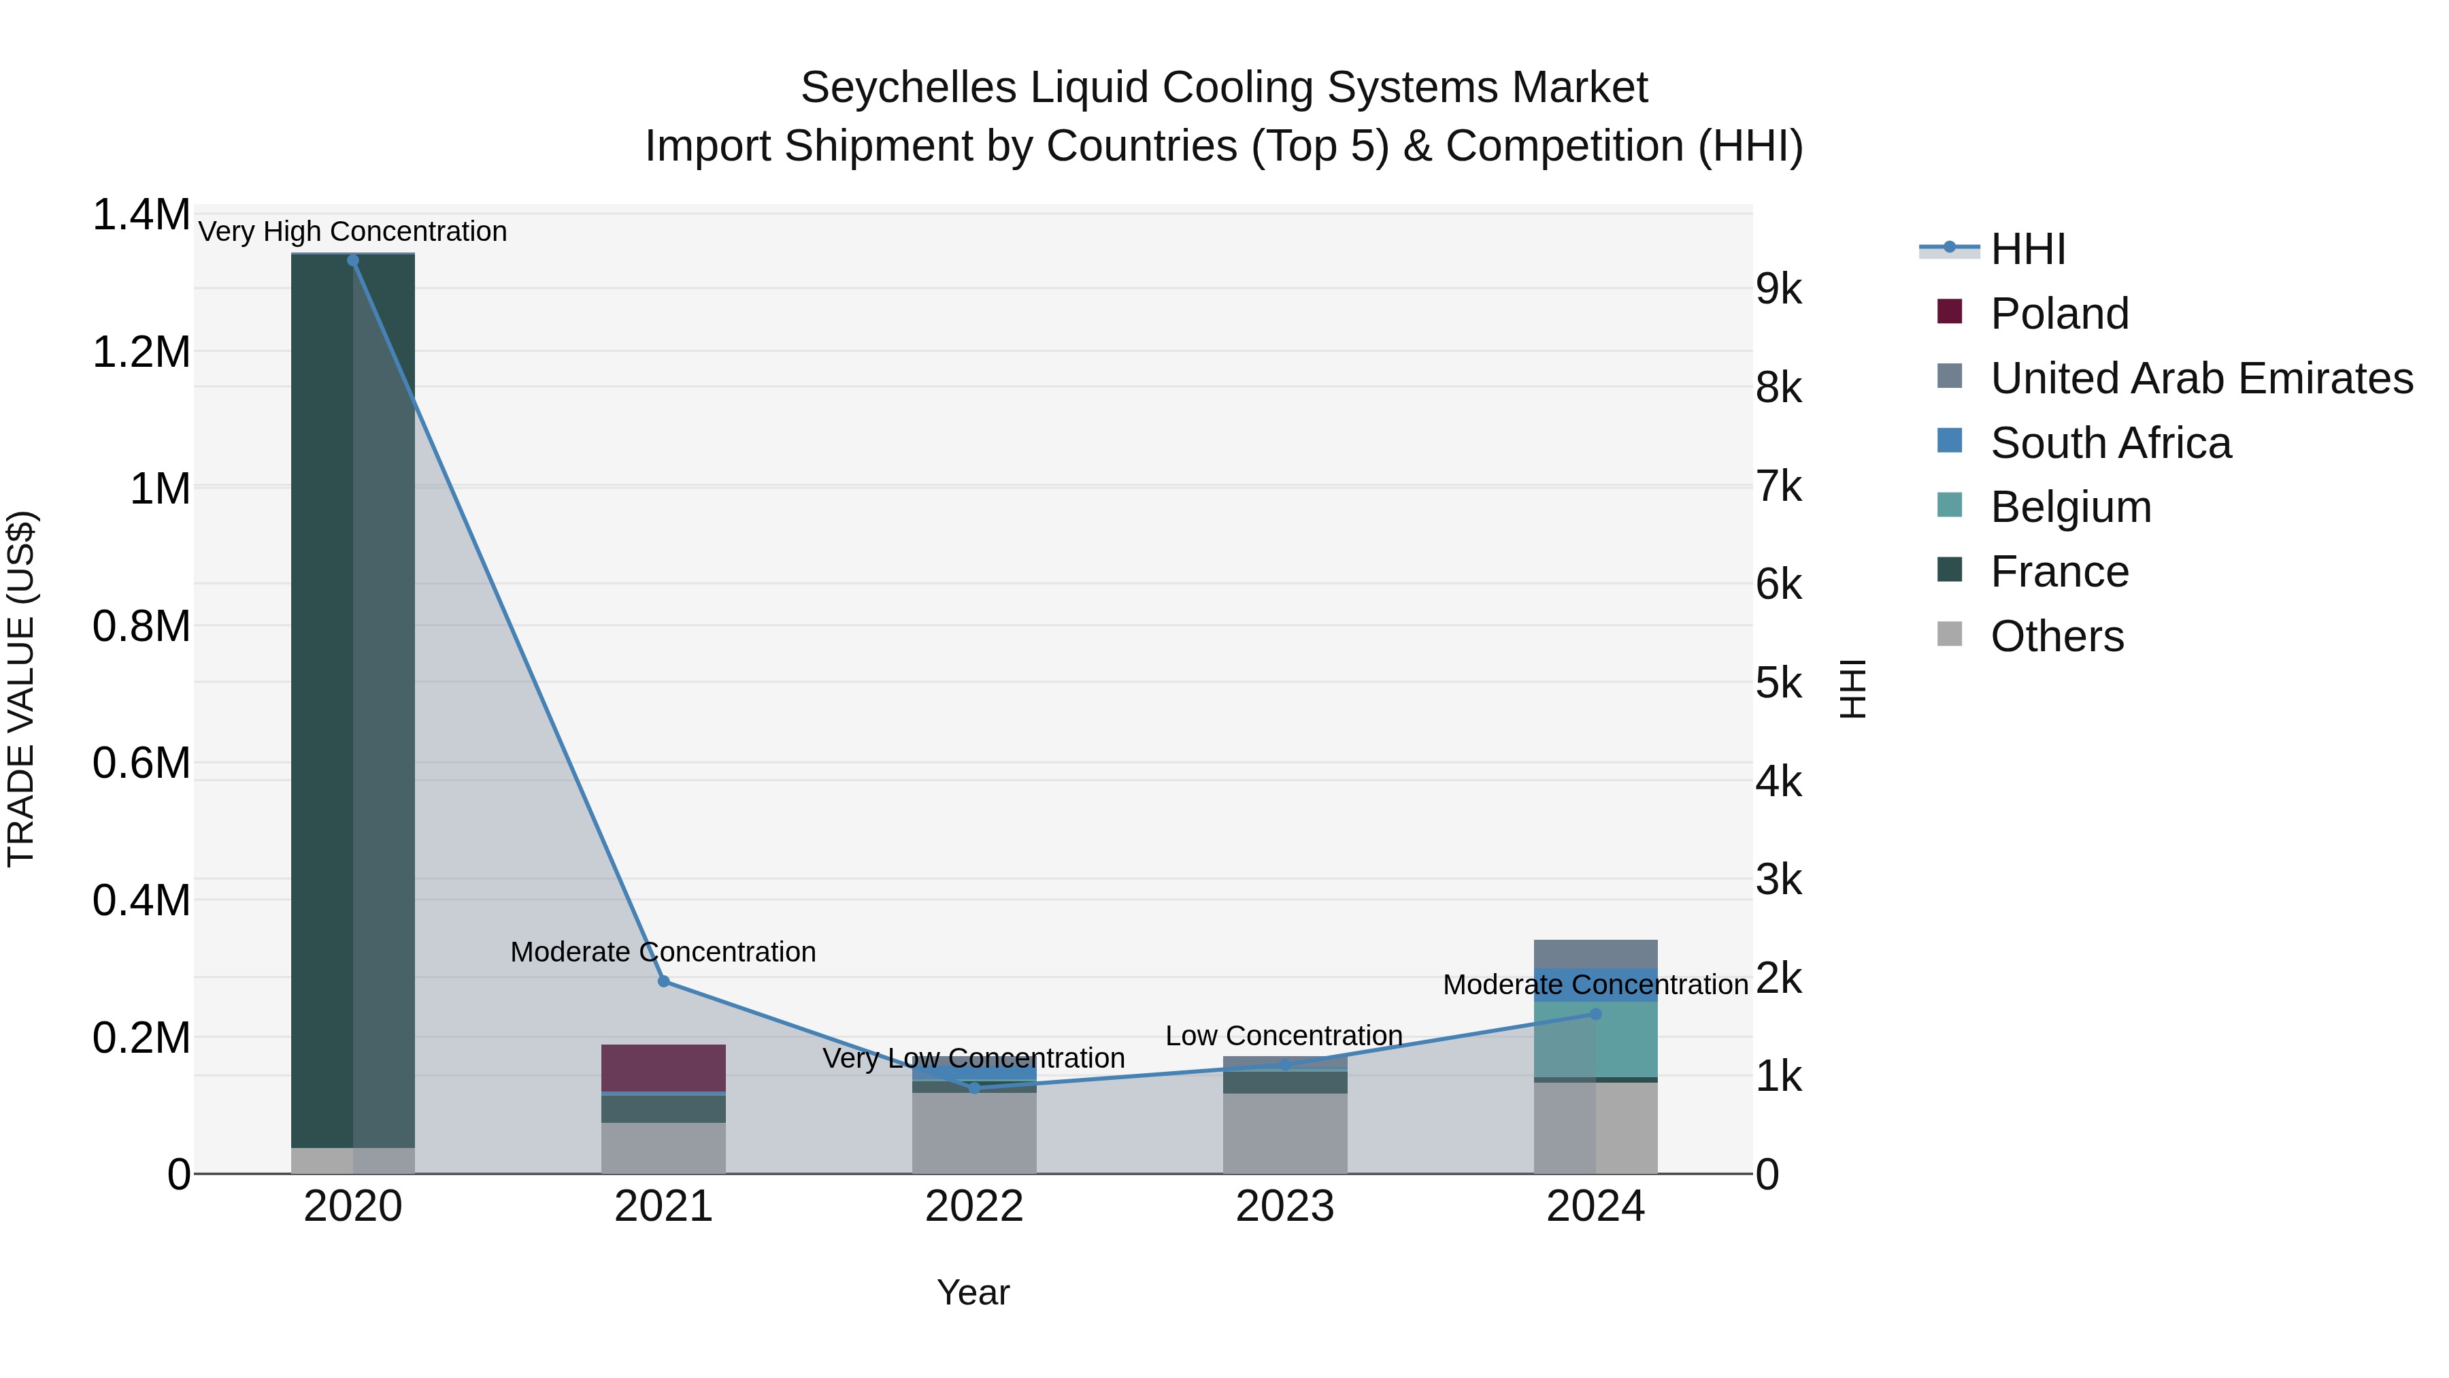This screenshot has height=1378, width=2449.
Task: Click the HHI line marker icon in legend
Action: pyautogui.click(x=1949, y=247)
